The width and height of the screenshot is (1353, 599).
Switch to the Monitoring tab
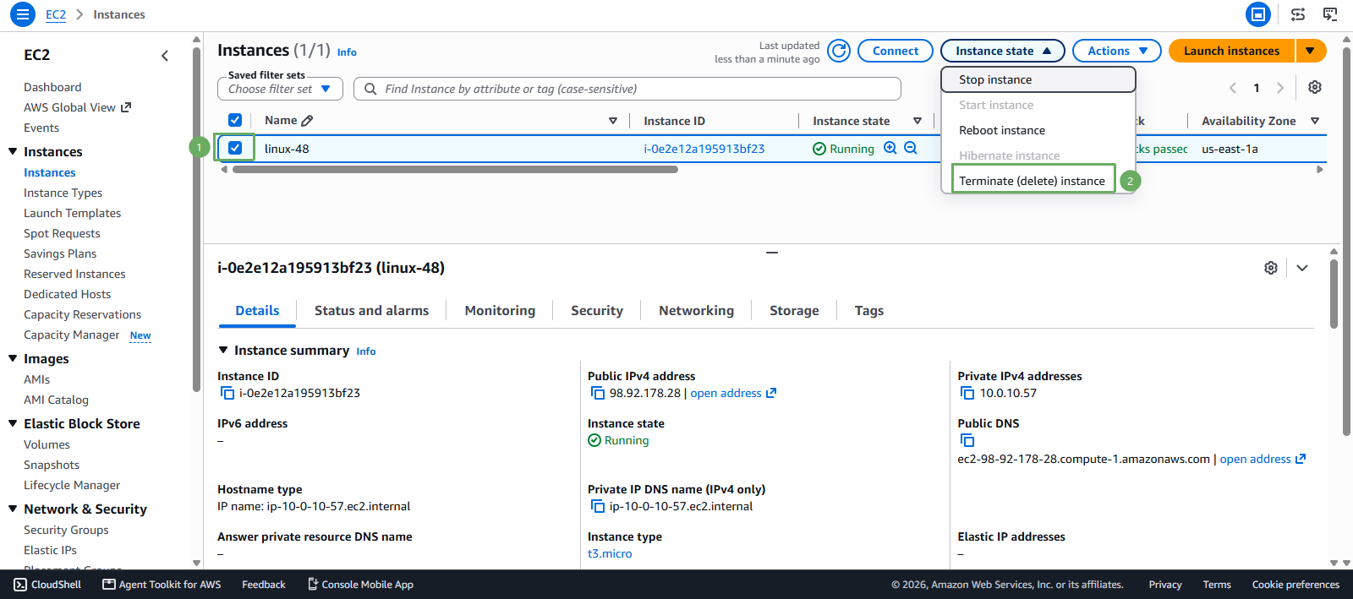point(500,311)
